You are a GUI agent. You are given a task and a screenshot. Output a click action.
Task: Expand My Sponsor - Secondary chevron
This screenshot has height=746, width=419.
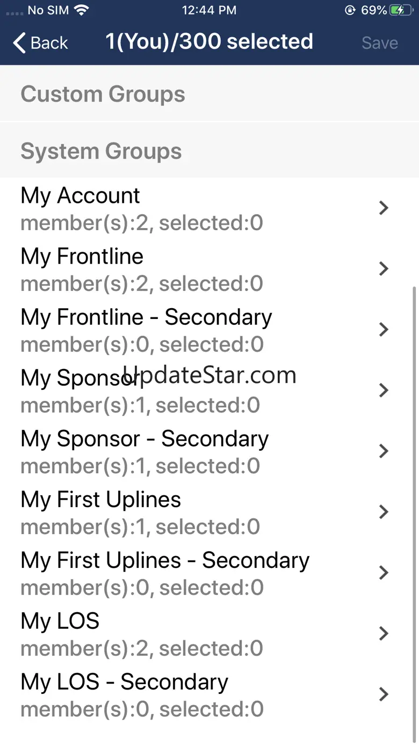point(384,451)
